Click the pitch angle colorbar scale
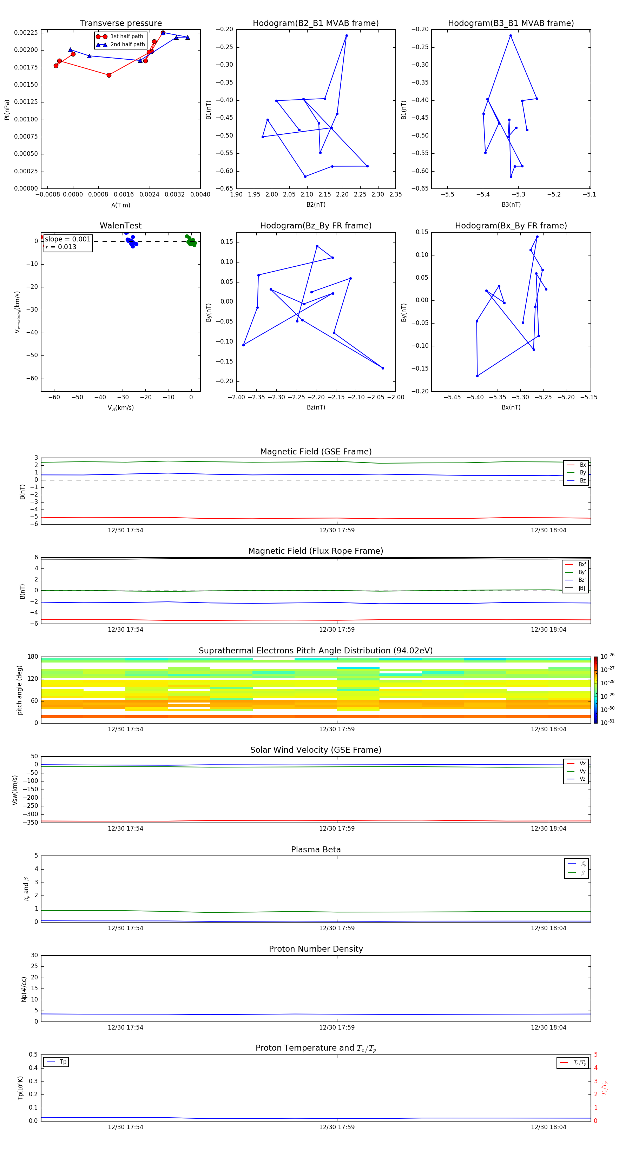 [595, 690]
